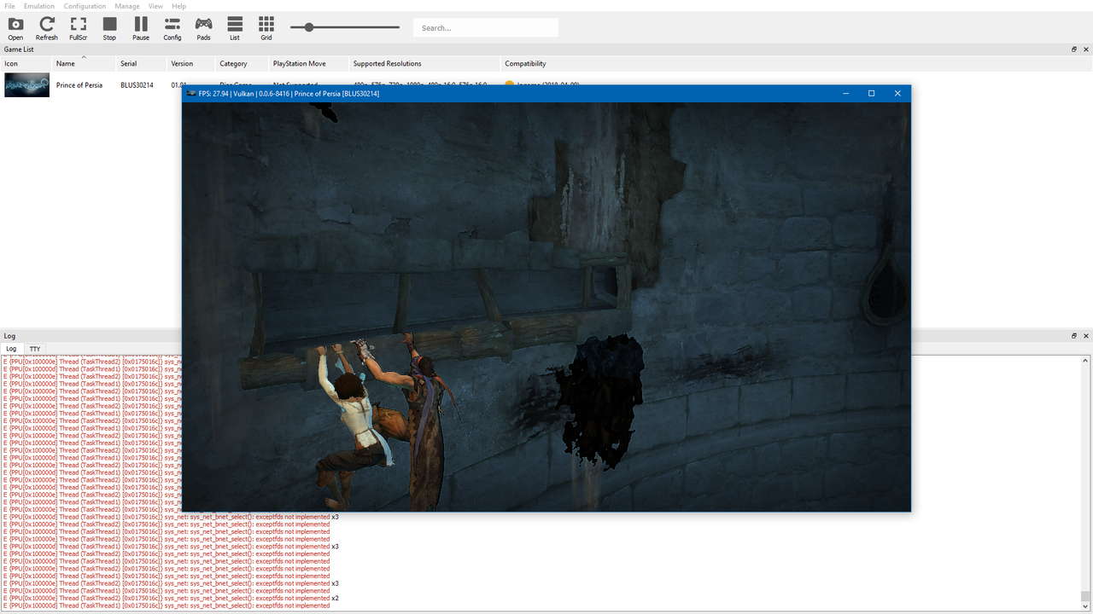
Task: Sort by the Icon column header
Action: click(x=26, y=63)
